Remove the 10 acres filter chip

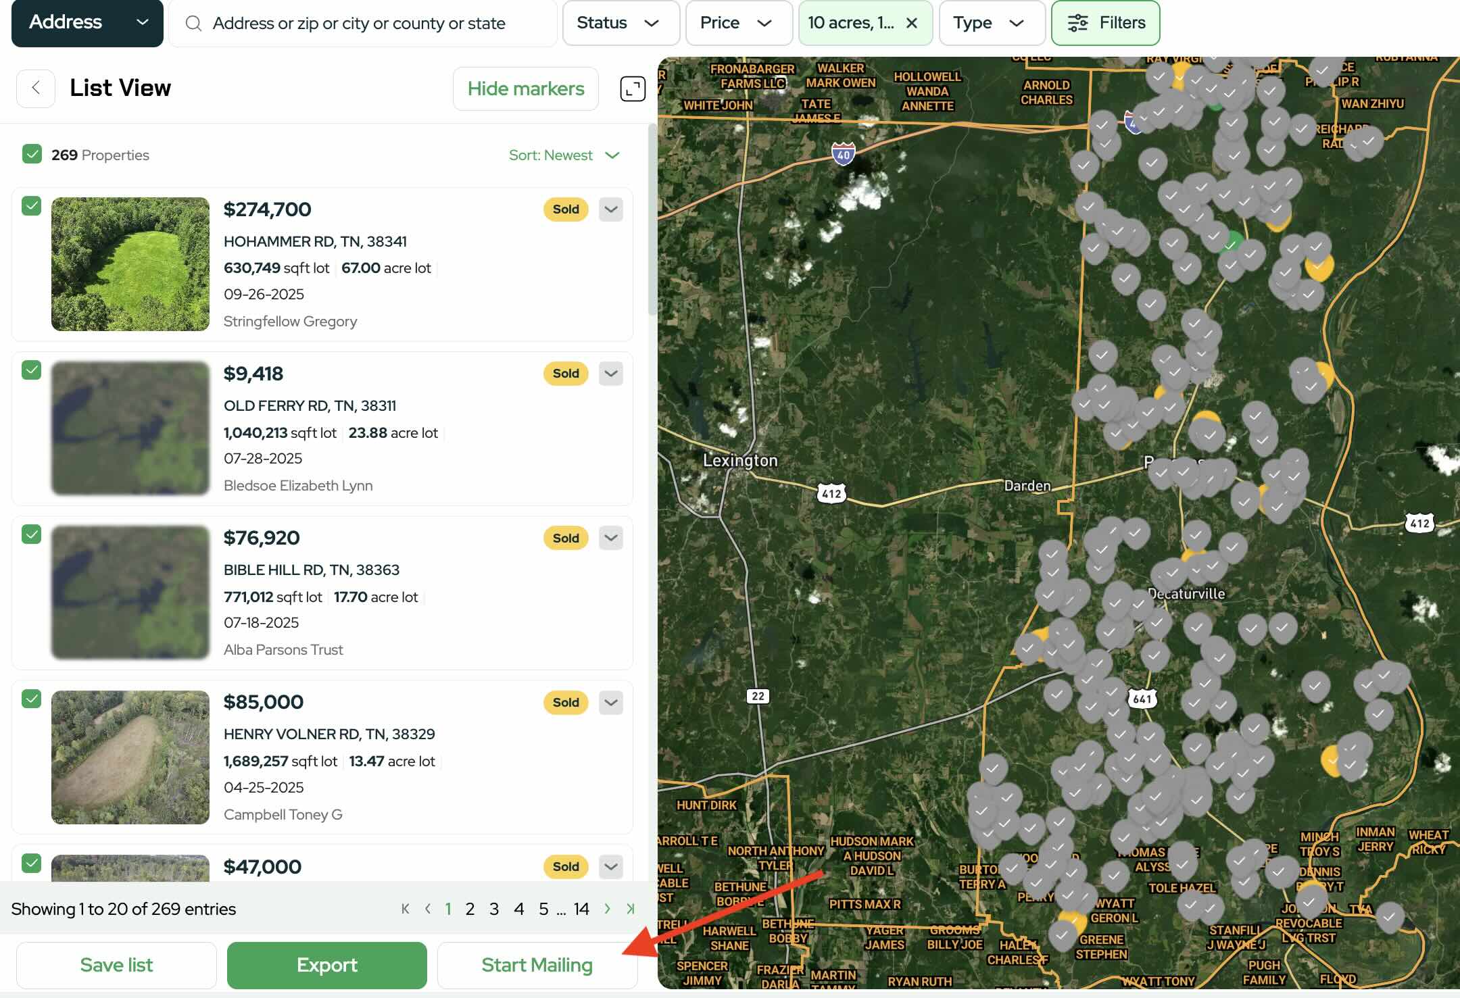click(912, 23)
